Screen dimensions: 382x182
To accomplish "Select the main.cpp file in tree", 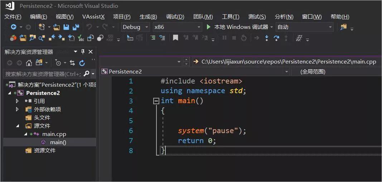I will point(54,134).
